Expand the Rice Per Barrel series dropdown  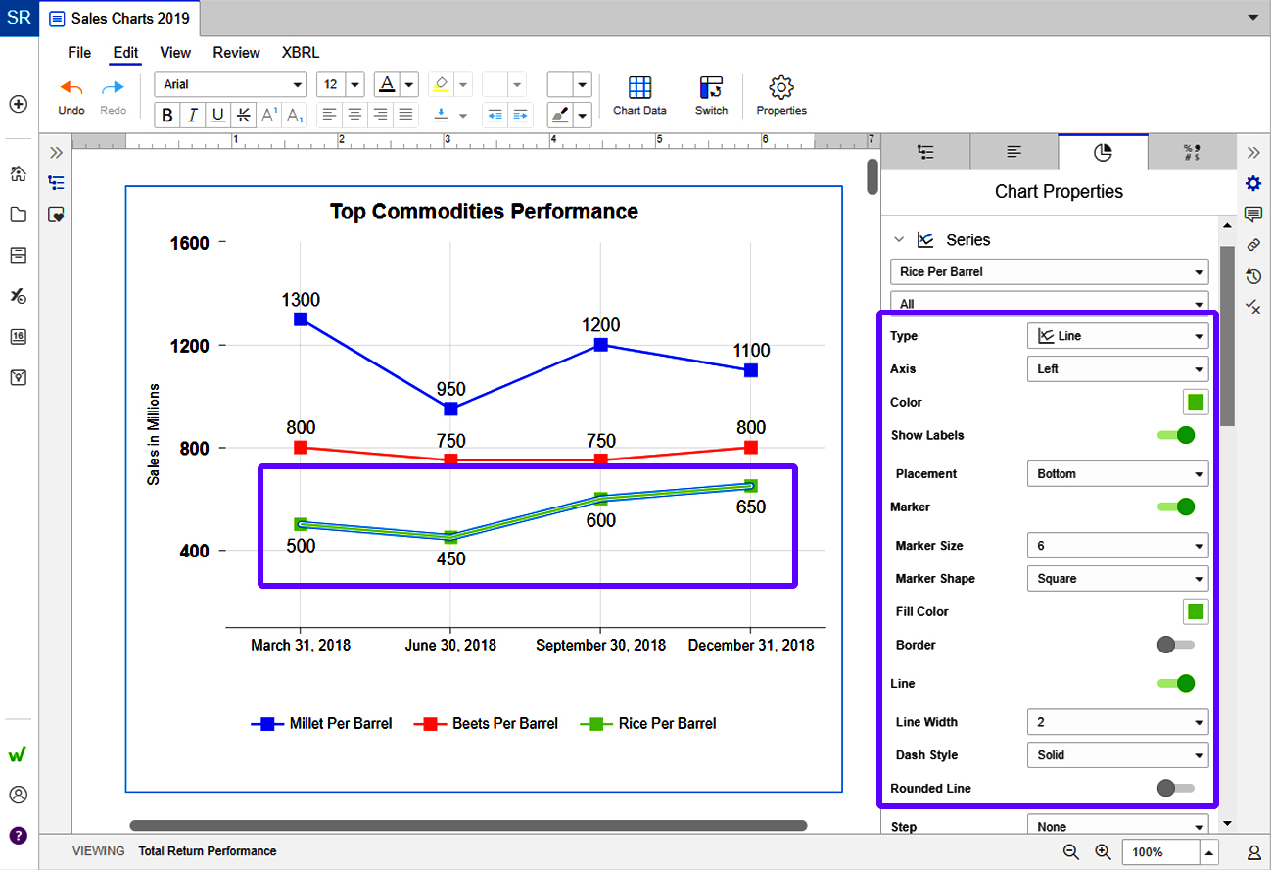click(x=1048, y=271)
